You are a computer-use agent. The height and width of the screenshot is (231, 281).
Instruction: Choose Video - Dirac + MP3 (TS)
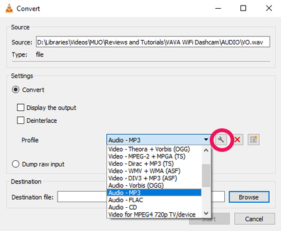pyautogui.click(x=154, y=164)
